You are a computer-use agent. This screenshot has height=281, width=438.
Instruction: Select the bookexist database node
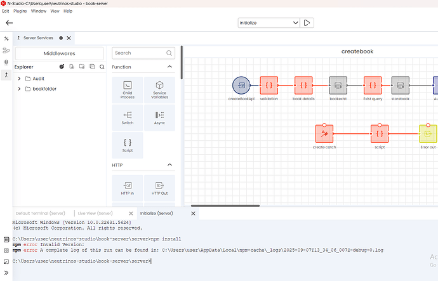click(338, 86)
